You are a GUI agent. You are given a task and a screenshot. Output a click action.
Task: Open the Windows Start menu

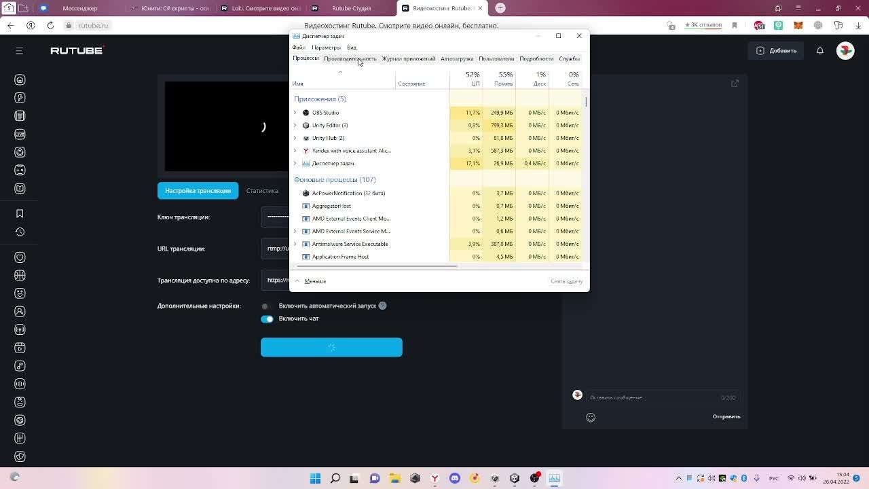(315, 478)
